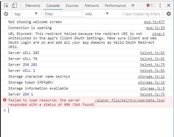This screenshot has width=174, height=137.
Task: Click the red error count badge
Action: [x=149, y=5]
